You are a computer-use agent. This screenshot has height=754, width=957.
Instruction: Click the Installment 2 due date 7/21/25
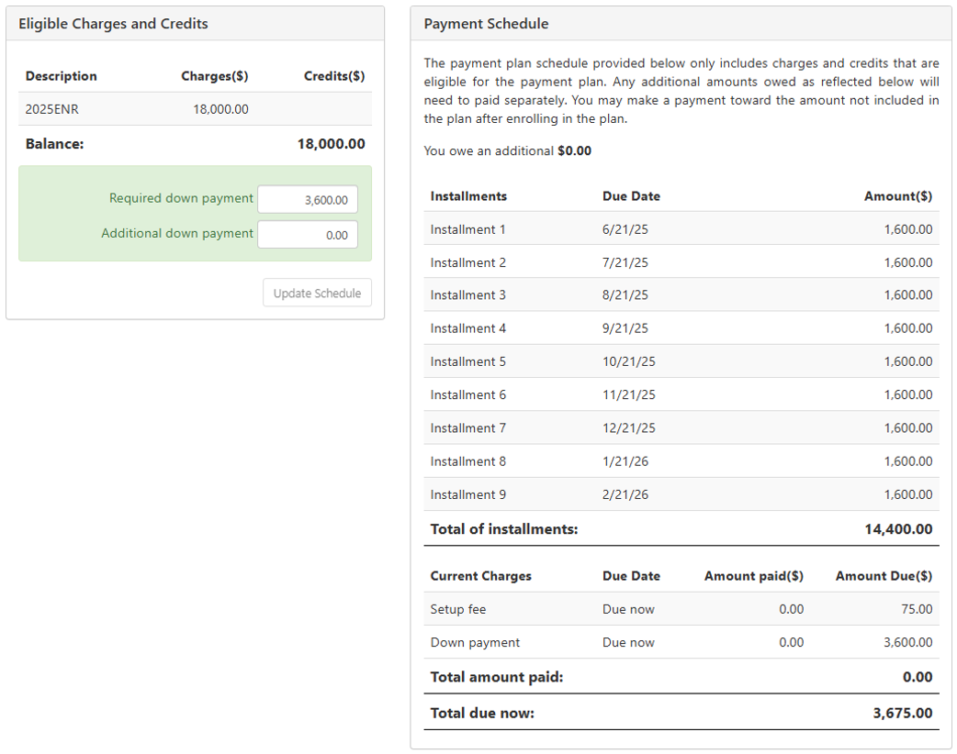click(625, 262)
